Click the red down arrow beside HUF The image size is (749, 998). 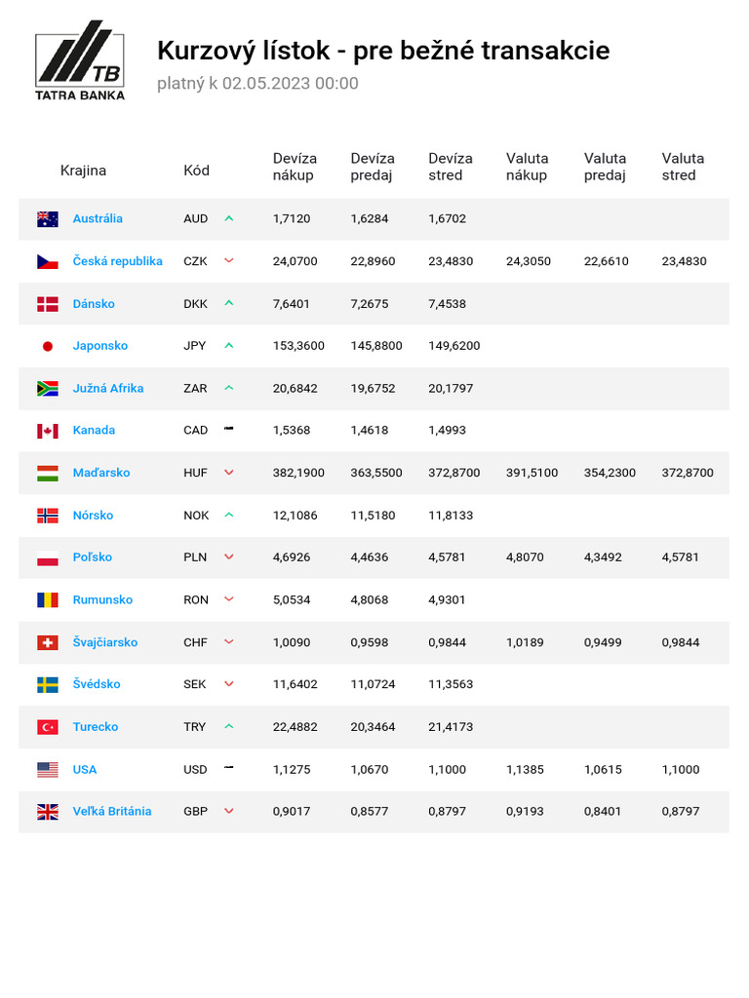tap(229, 473)
